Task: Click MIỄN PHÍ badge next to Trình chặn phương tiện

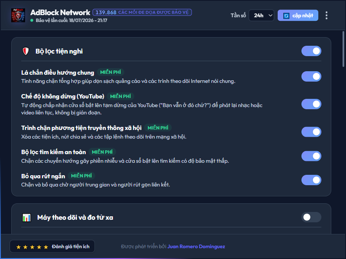Action: 158,128
